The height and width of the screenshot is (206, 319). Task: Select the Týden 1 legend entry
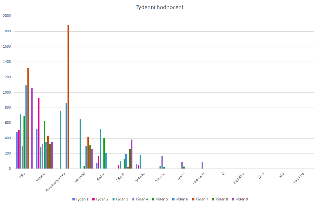80,199
